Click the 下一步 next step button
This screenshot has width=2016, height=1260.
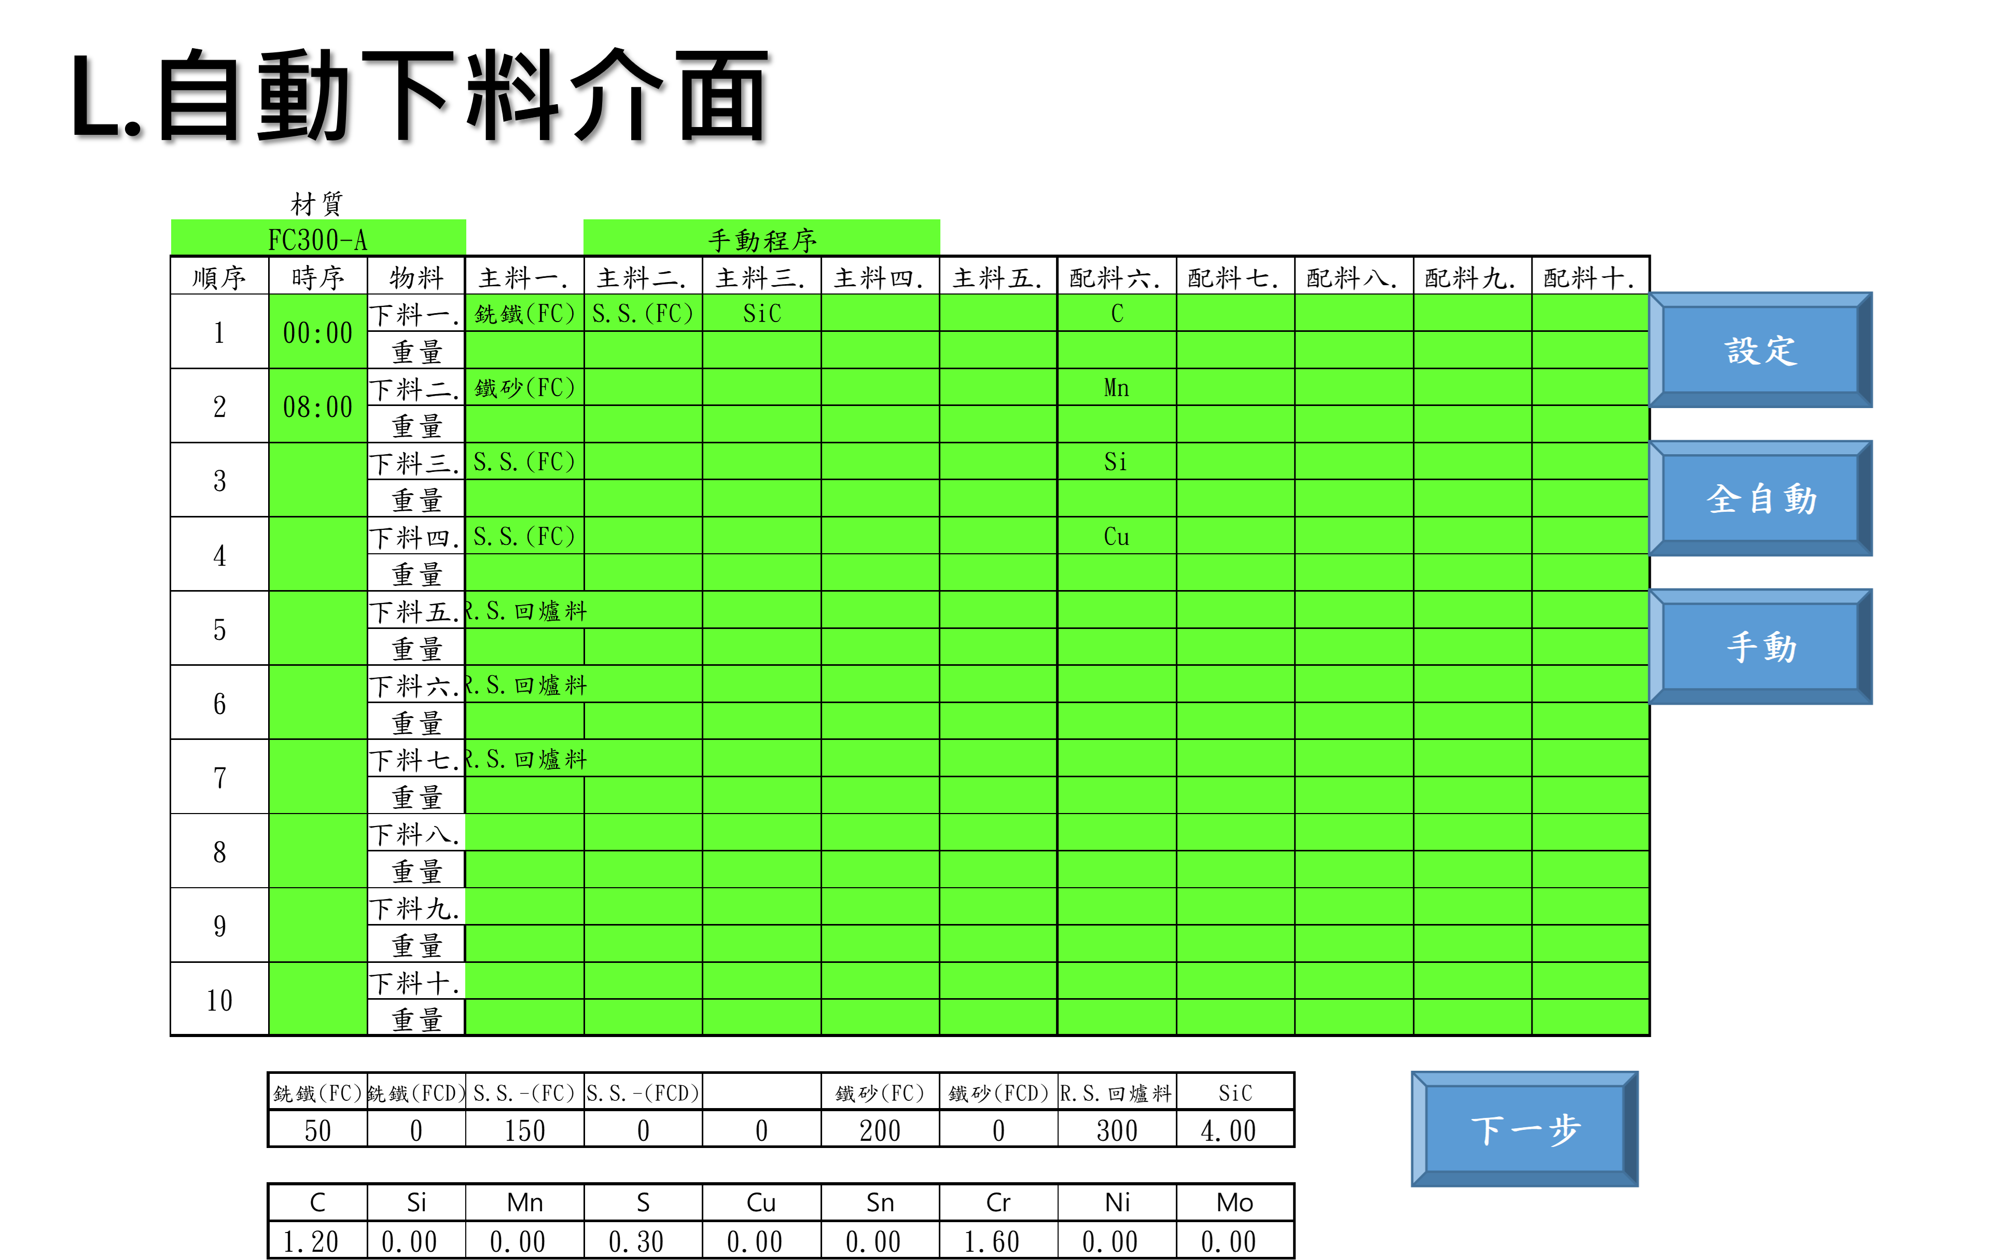pyautogui.click(x=1524, y=1129)
